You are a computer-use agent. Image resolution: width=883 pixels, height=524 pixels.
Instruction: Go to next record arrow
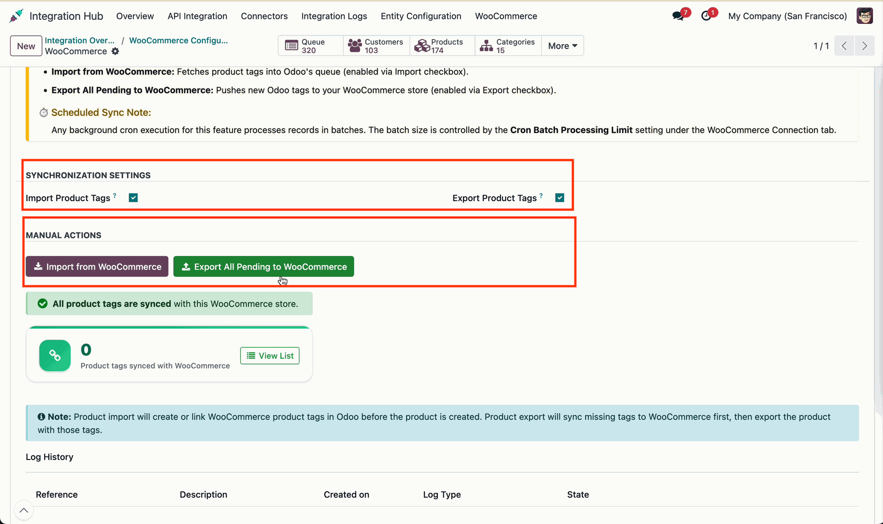(x=865, y=46)
